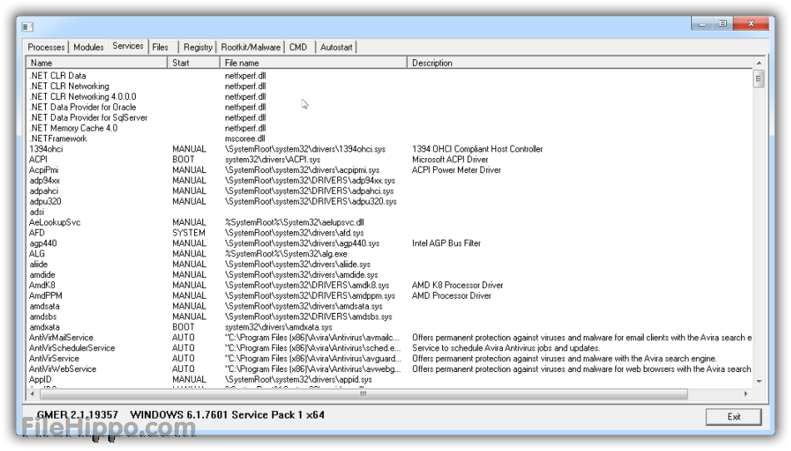Click the mscoree.dll file name
791x451 pixels.
tap(245, 139)
